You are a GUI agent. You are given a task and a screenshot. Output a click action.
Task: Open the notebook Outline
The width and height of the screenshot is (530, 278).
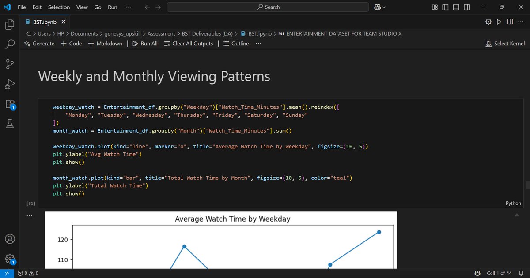(236, 44)
